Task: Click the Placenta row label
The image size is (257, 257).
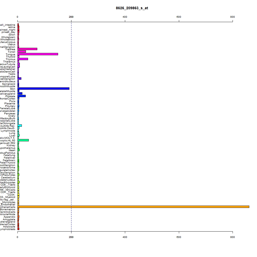Action: click(10, 103)
